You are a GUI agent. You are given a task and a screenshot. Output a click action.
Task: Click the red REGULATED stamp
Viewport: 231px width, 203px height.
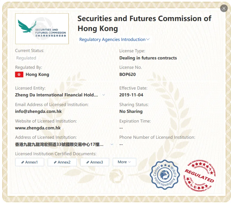click(199, 175)
